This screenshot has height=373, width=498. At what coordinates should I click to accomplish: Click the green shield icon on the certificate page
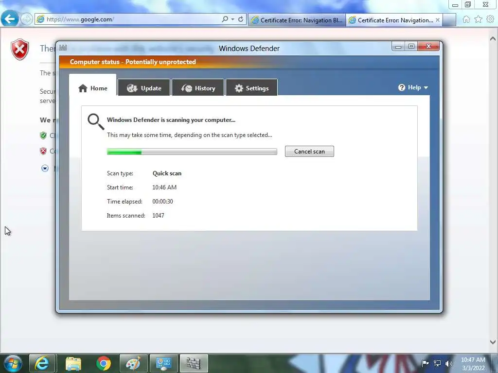(43, 136)
